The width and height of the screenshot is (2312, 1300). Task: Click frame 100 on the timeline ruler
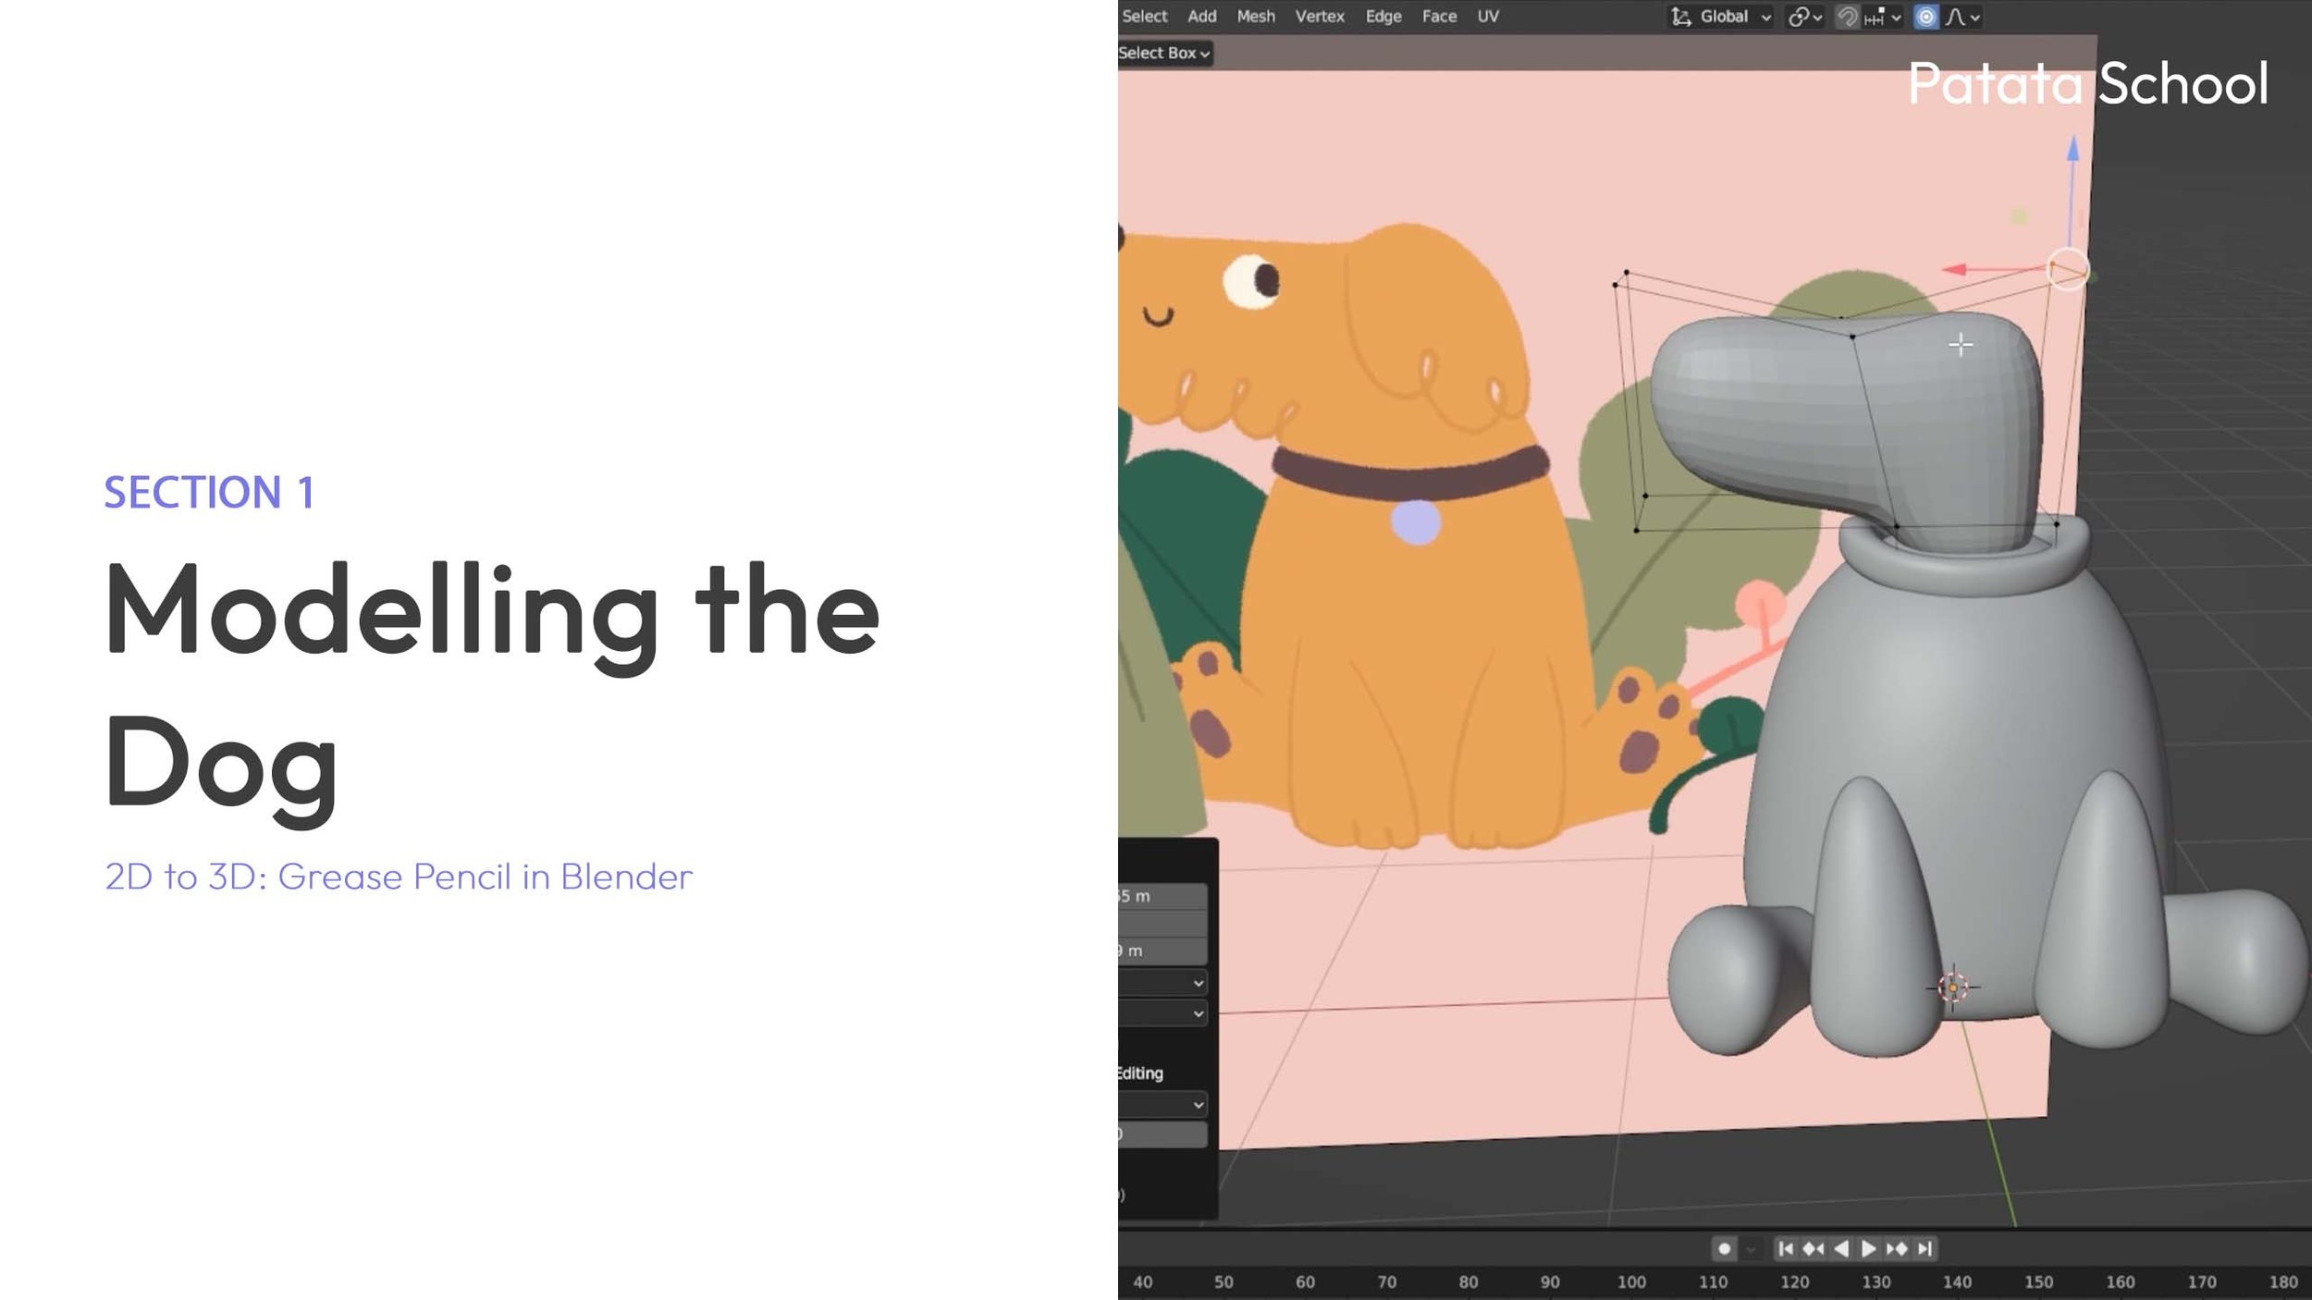pos(1631,1282)
